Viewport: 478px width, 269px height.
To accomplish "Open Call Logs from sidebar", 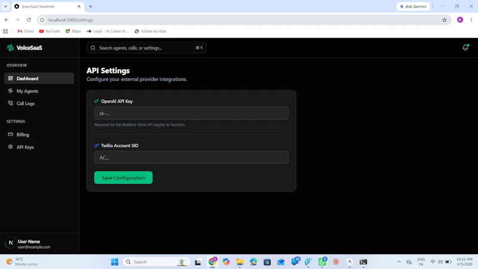I will 39,103.
